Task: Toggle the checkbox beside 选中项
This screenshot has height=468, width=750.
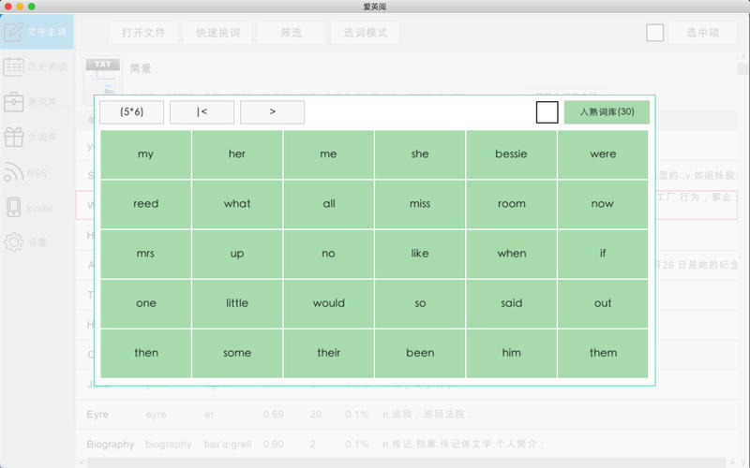Action: tap(655, 33)
